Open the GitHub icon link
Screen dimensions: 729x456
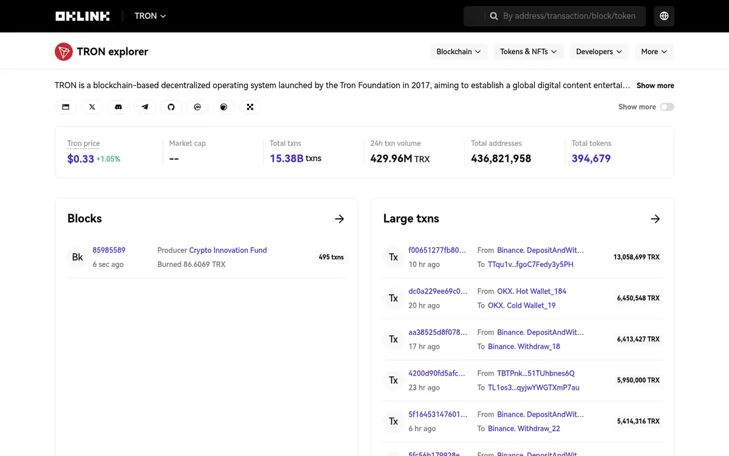pyautogui.click(x=171, y=107)
